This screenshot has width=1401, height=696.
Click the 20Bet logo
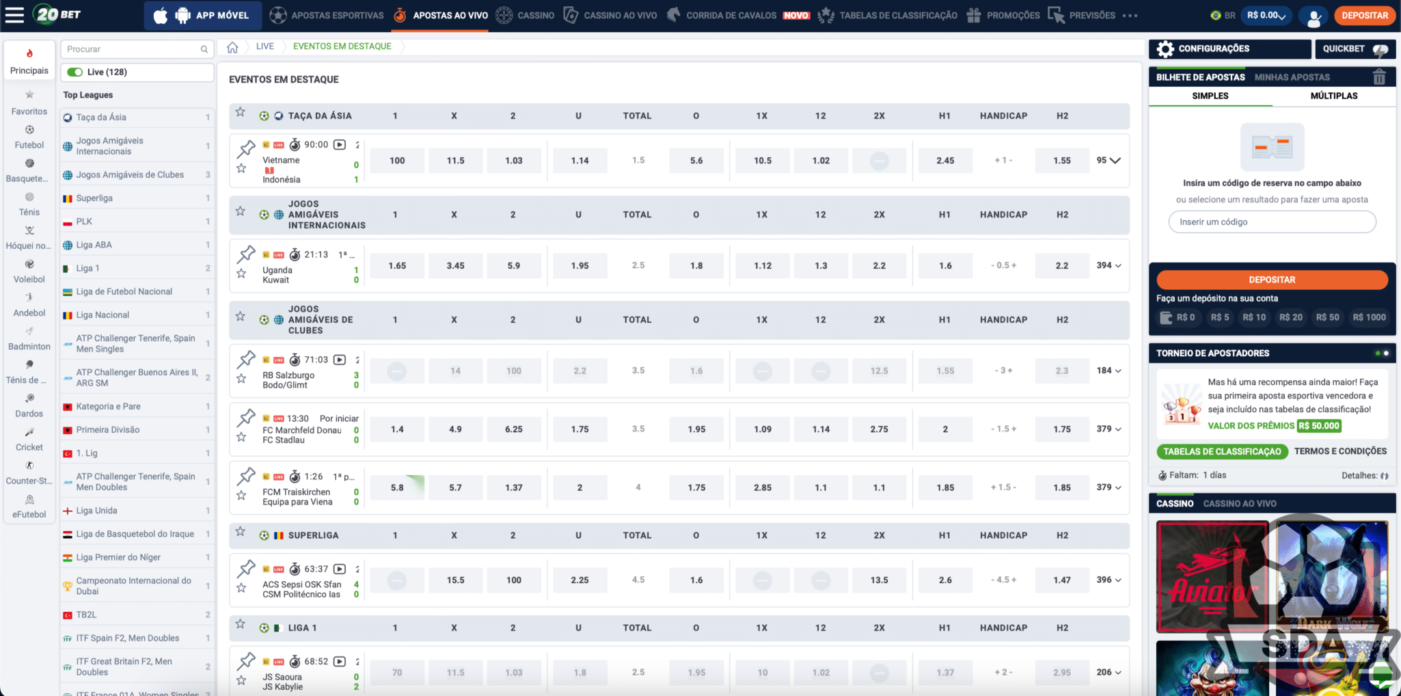pyautogui.click(x=57, y=14)
